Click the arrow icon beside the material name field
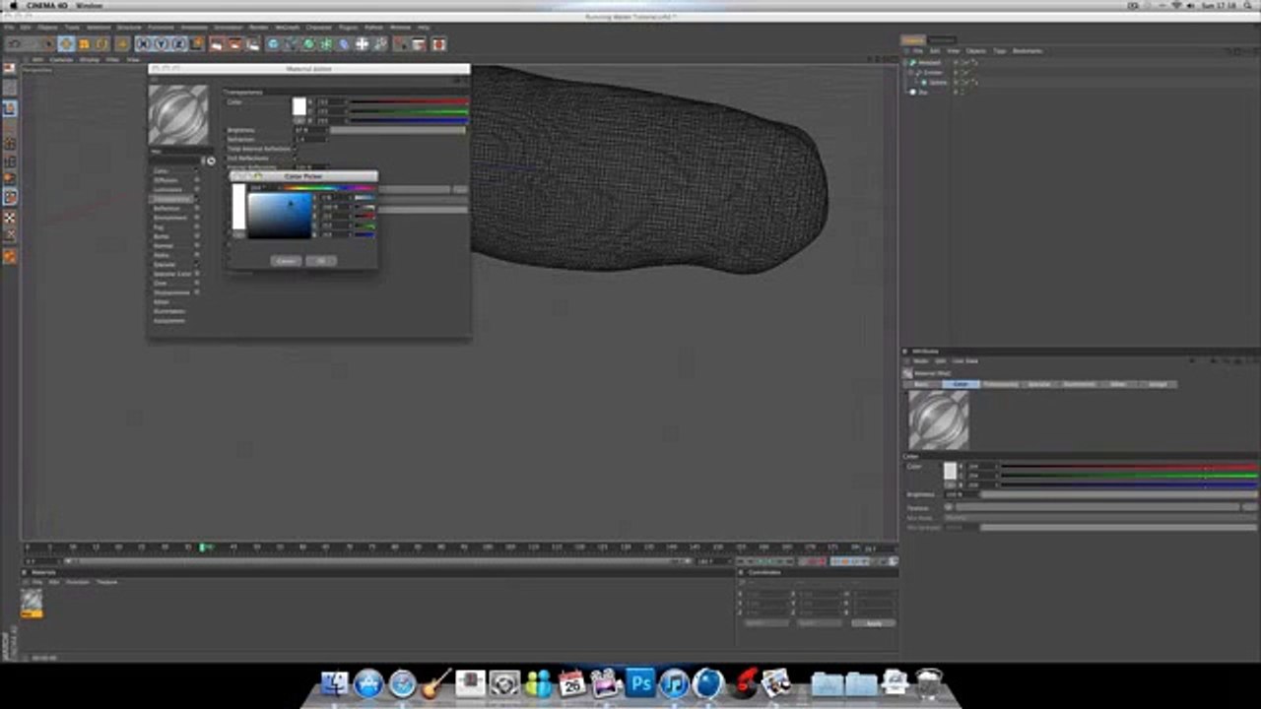The image size is (1261, 709). pos(211,161)
